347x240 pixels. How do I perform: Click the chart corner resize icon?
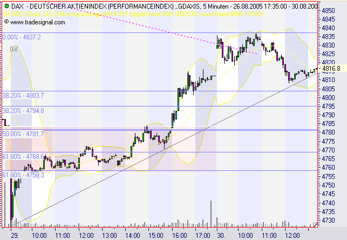click(315, 225)
